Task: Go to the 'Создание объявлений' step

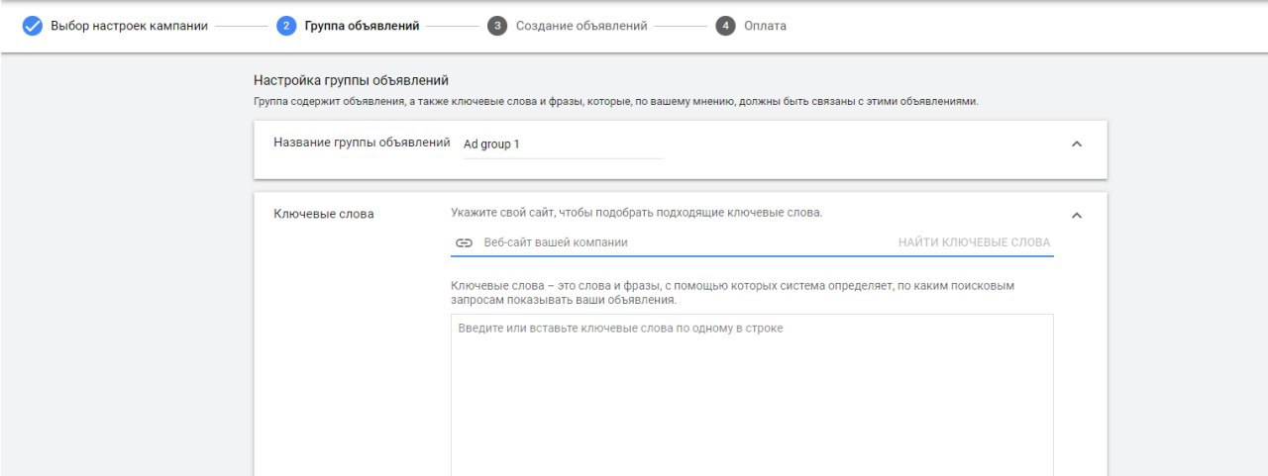Action: pos(581,26)
